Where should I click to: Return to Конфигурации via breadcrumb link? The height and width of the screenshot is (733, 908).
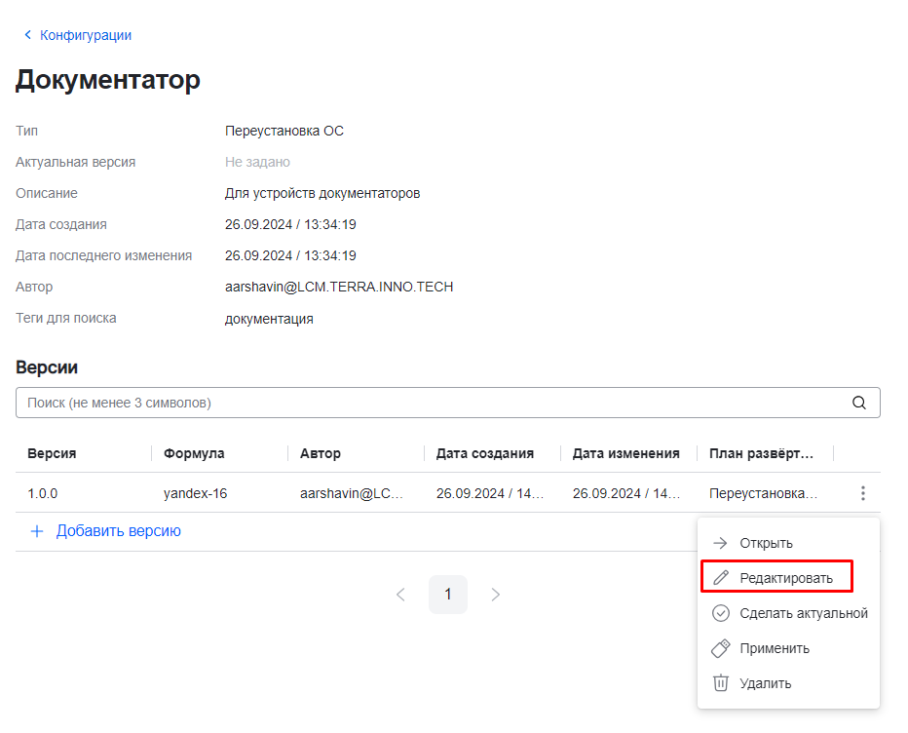click(x=85, y=35)
